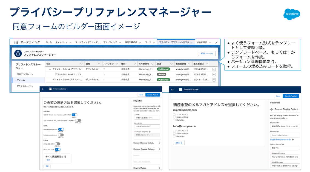This screenshot has height=172, width=310.
Task: Click the Submit Button Text field
Action: 285,148
